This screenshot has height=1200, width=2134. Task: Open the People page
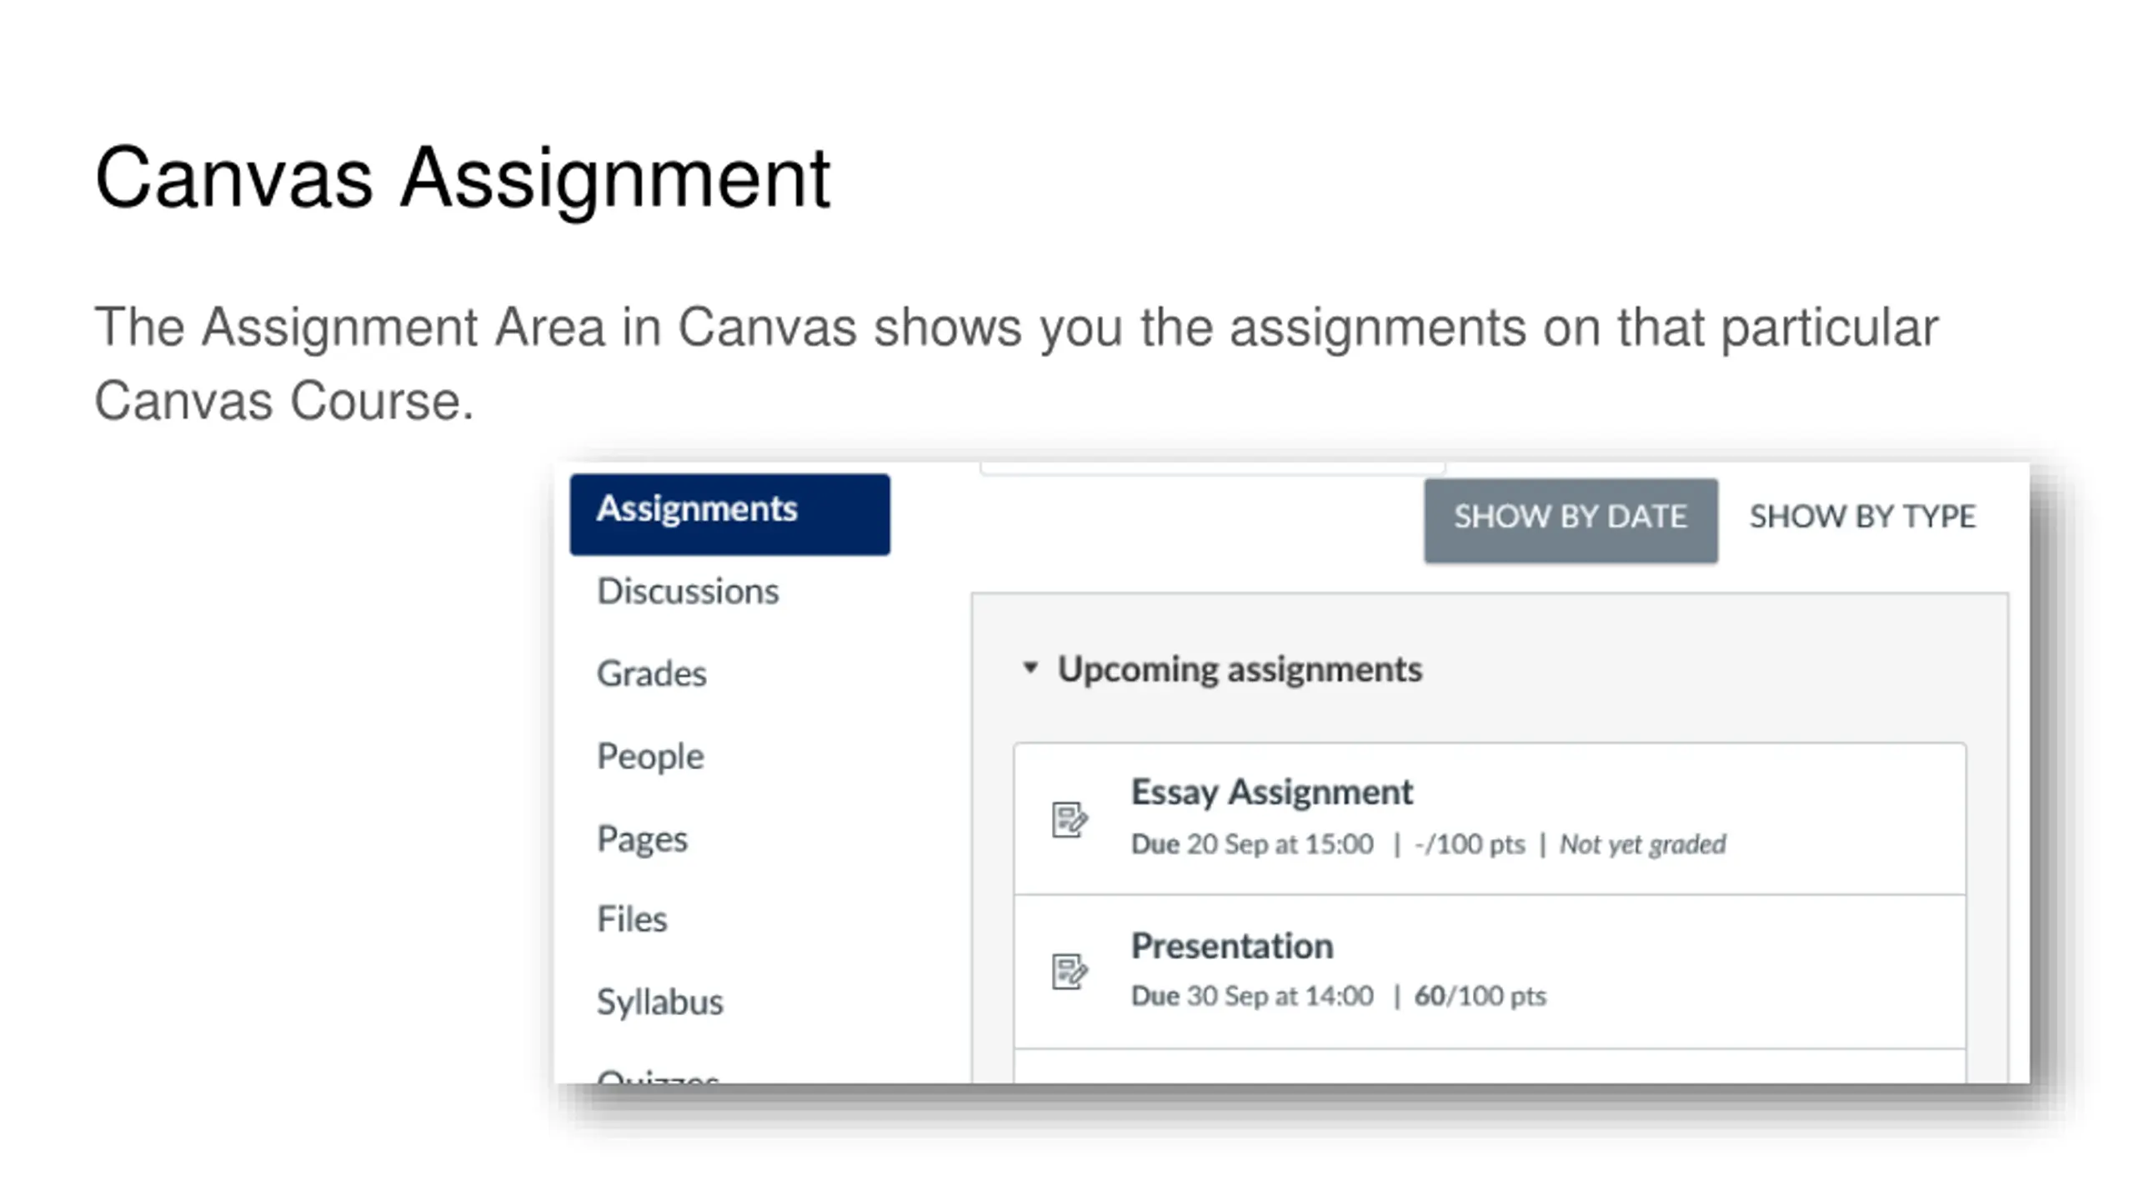[x=650, y=756]
